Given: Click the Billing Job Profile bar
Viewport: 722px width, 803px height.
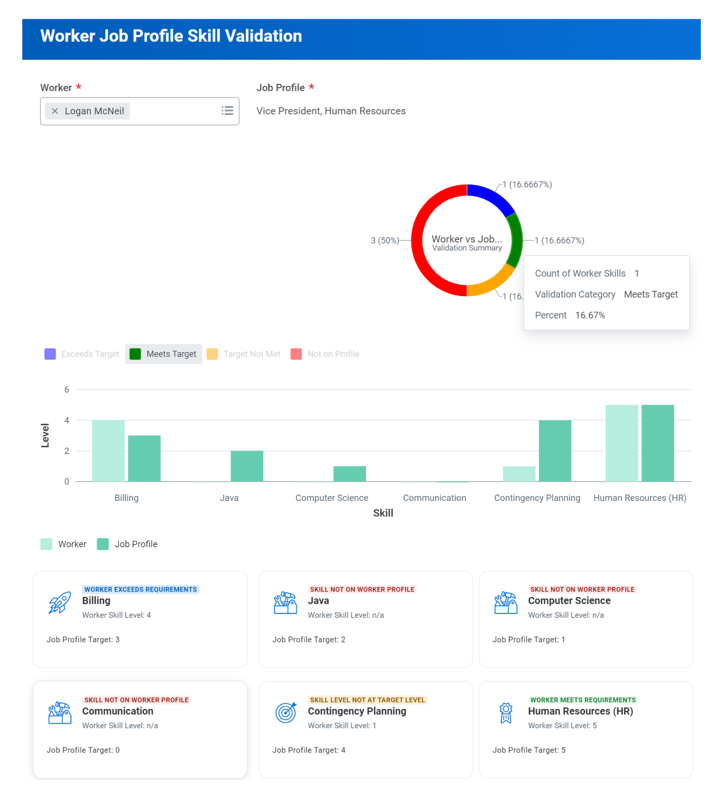Looking at the screenshot, I should click(144, 459).
